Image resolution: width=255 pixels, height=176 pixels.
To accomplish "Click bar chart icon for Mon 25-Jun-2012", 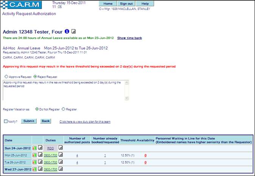I will point(35,155).
